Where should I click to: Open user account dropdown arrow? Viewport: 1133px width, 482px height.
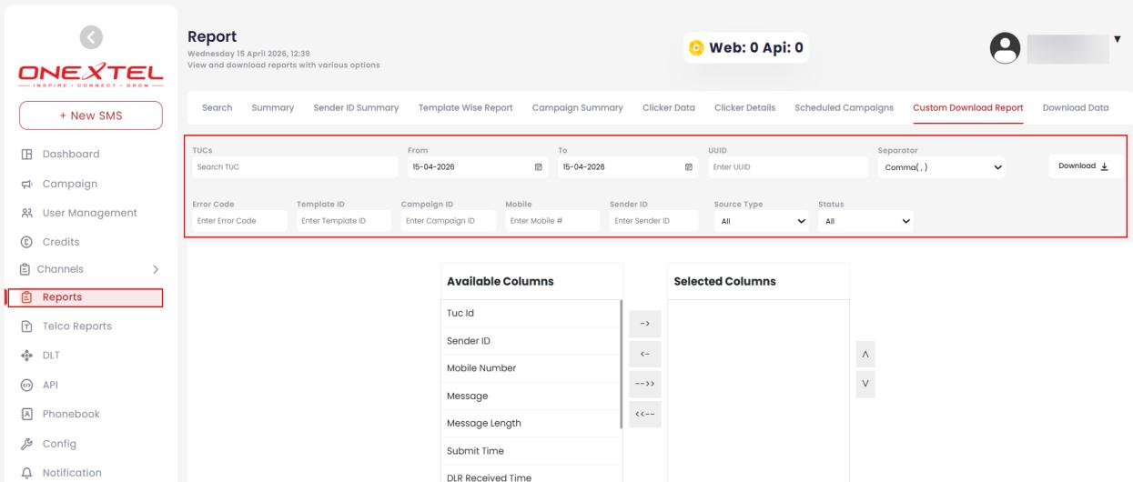1117,38
